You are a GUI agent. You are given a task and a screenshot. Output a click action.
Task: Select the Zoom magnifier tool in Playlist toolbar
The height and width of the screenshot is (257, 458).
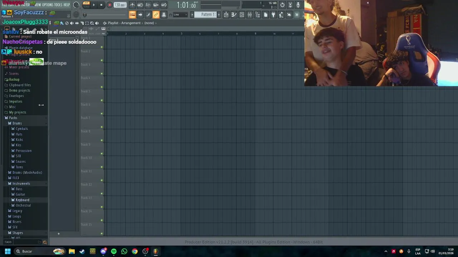(92, 23)
